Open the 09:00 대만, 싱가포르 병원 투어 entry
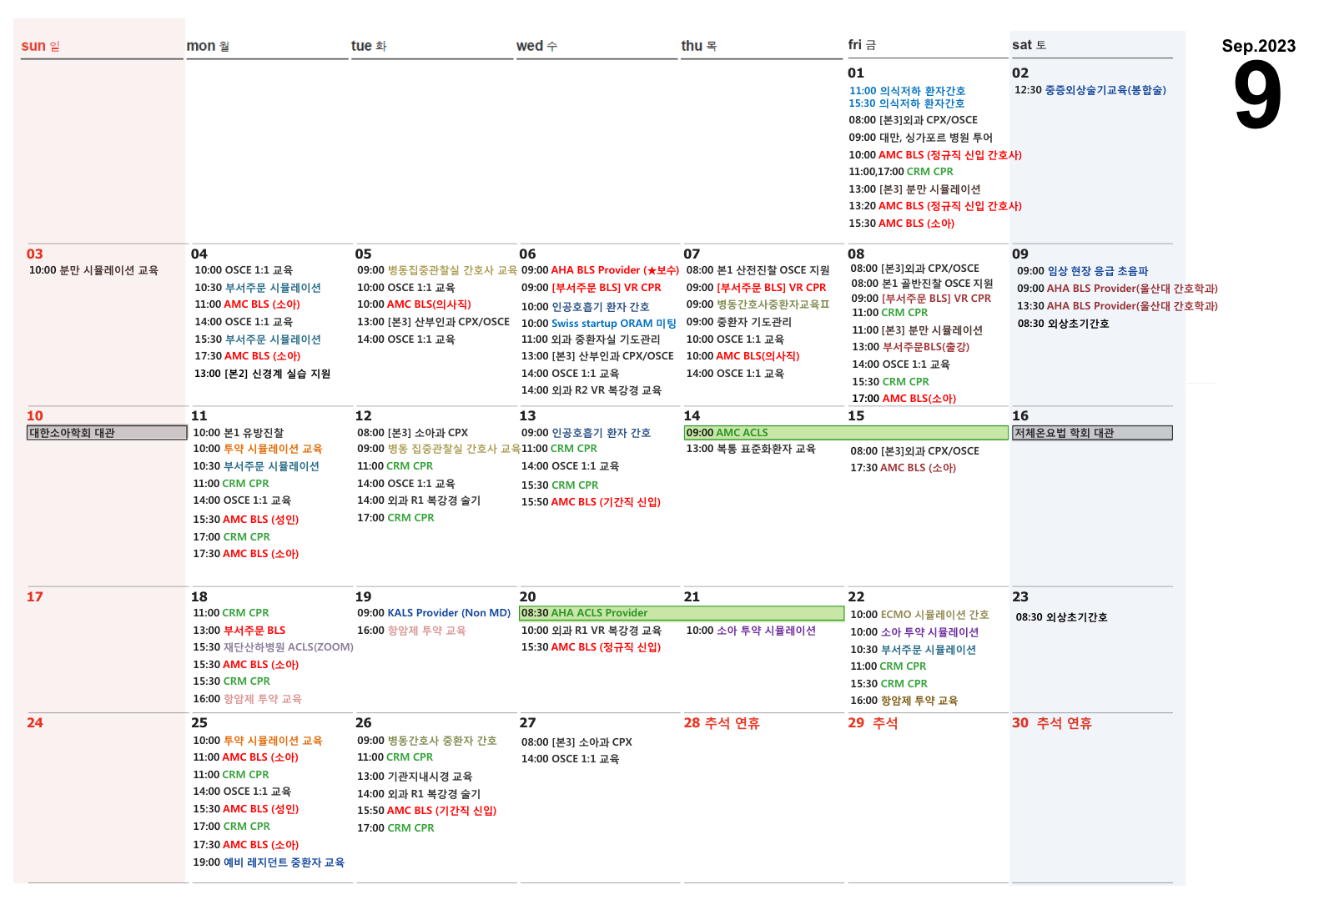Viewport: 1324px width, 910px height. [920, 138]
